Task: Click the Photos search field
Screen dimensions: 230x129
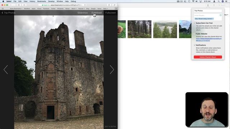Action: coord(223,5)
